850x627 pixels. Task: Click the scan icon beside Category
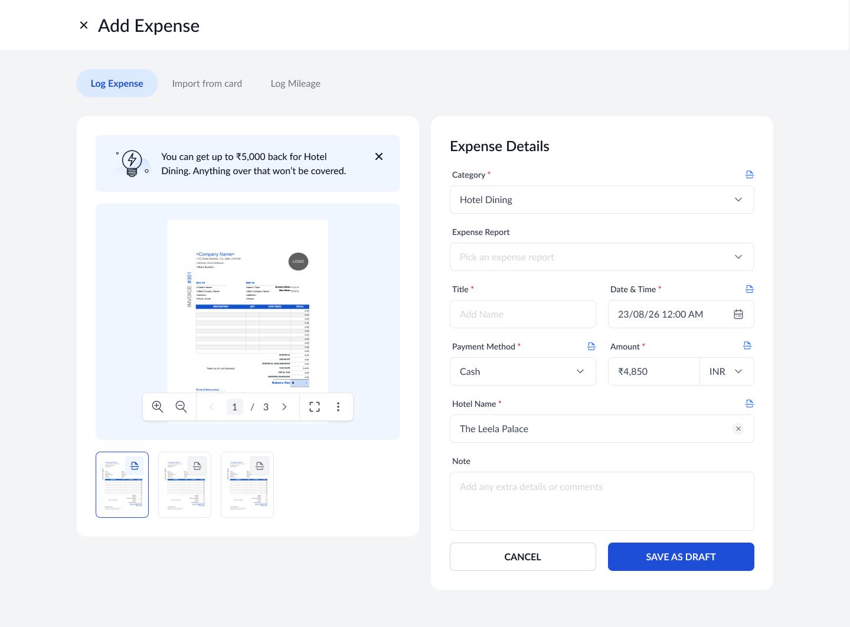[x=750, y=175]
